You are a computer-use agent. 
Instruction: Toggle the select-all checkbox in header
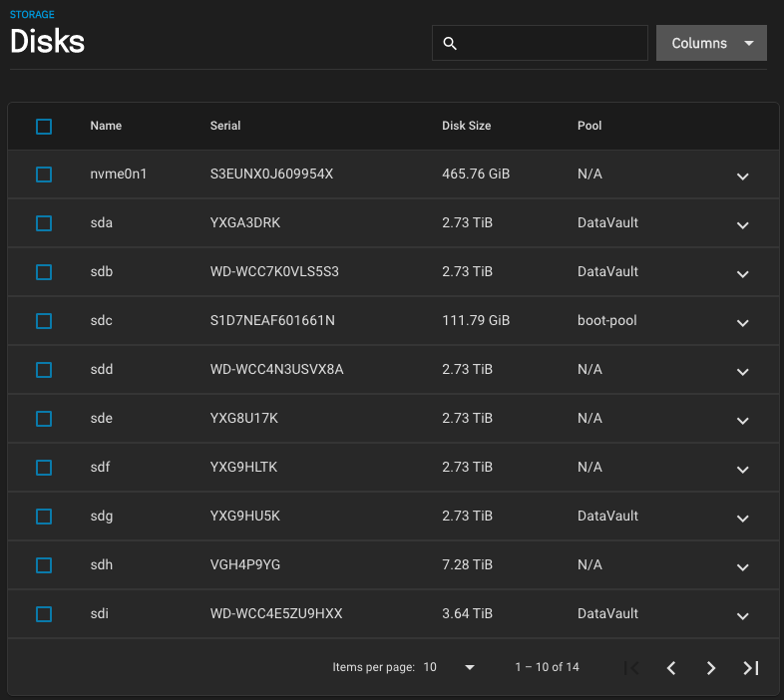click(x=44, y=127)
